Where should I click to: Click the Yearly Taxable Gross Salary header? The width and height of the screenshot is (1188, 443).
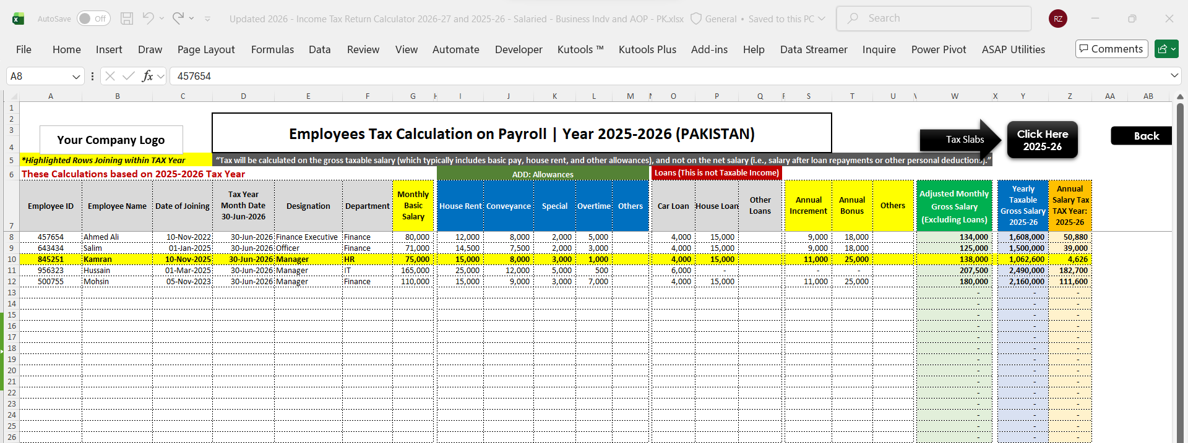[1023, 206]
